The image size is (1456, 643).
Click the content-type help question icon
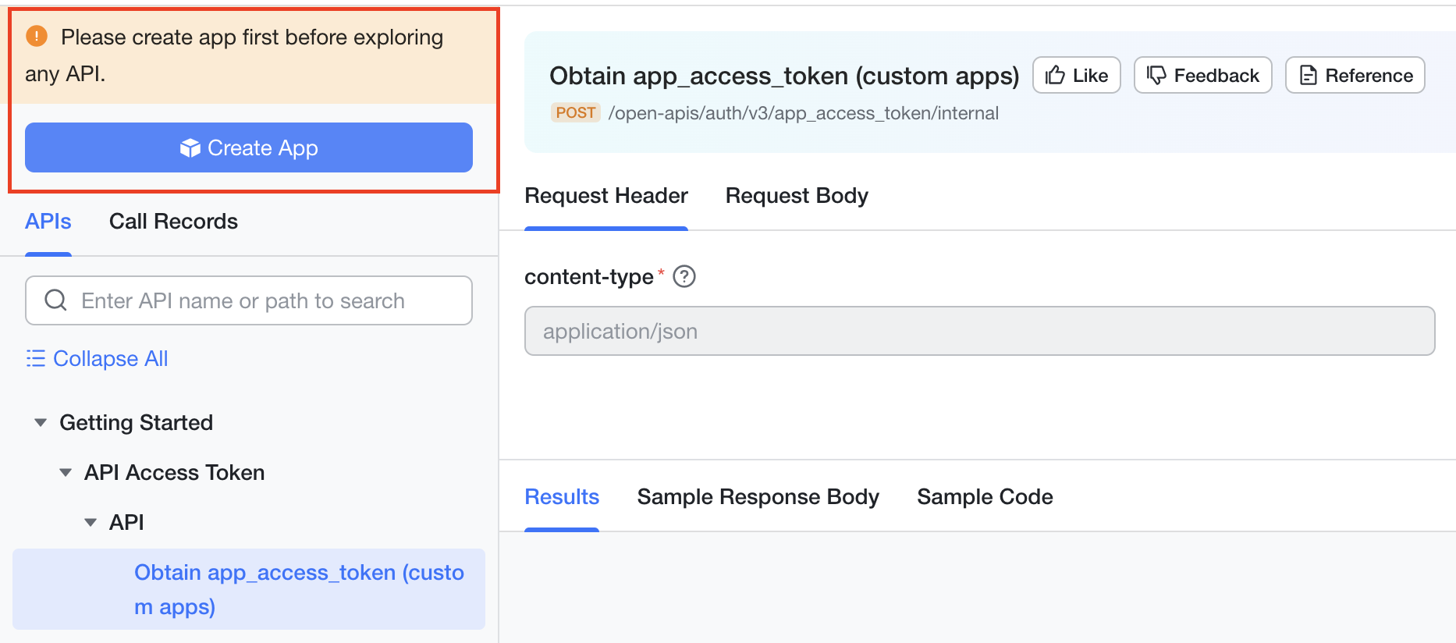pos(684,277)
